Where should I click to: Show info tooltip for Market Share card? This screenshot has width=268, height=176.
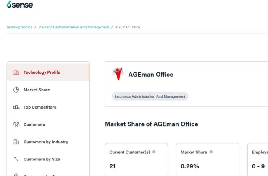211,152
